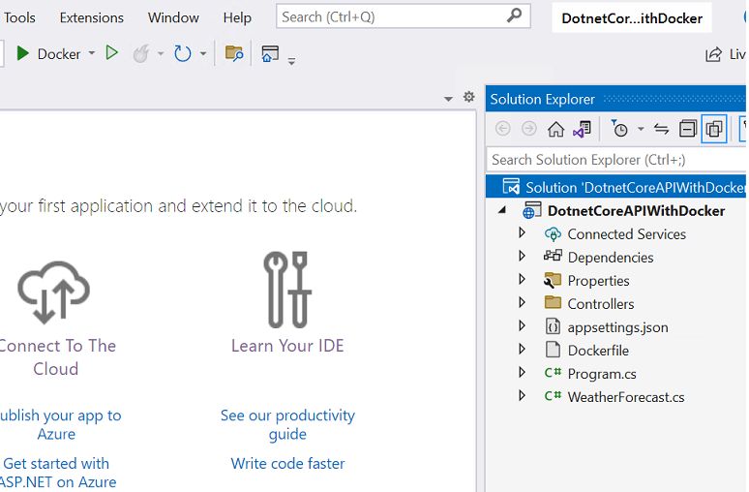Click the Hot Reload flame icon
The width and height of the screenshot is (749, 492).
tap(141, 53)
